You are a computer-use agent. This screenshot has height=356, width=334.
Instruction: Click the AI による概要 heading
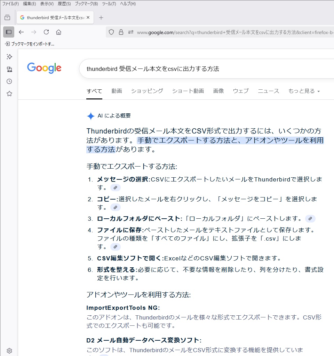[114, 116]
